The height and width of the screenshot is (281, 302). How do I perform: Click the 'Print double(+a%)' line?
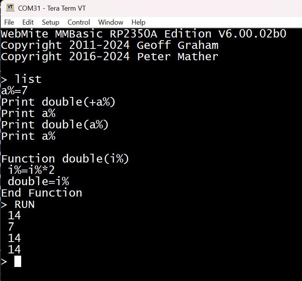pyautogui.click(x=58, y=102)
